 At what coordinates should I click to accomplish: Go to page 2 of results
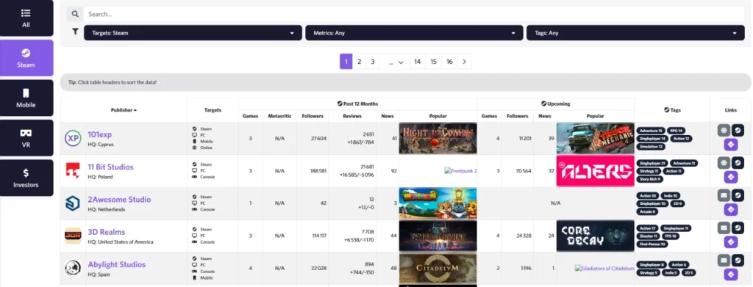tap(359, 62)
